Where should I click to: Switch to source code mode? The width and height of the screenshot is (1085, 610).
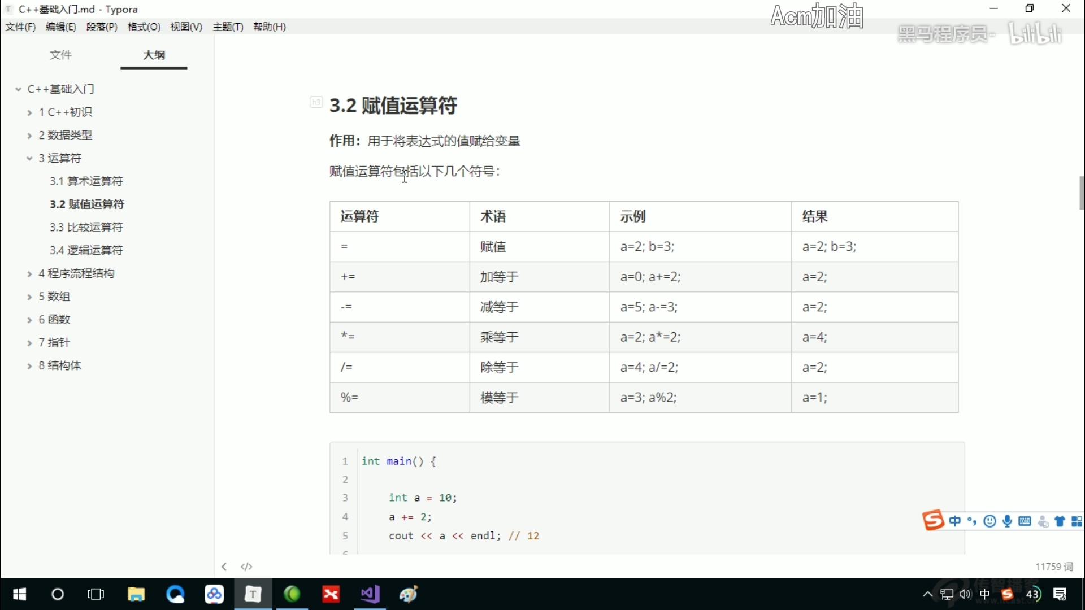[246, 567]
